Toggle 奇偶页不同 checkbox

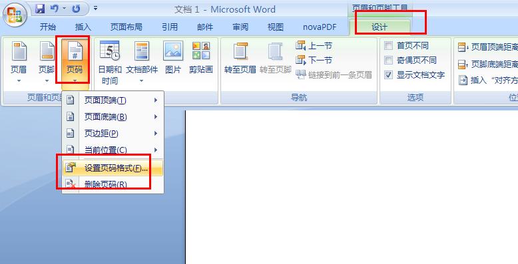[389, 60]
